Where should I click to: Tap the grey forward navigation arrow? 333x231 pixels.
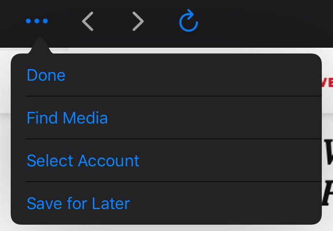click(138, 21)
